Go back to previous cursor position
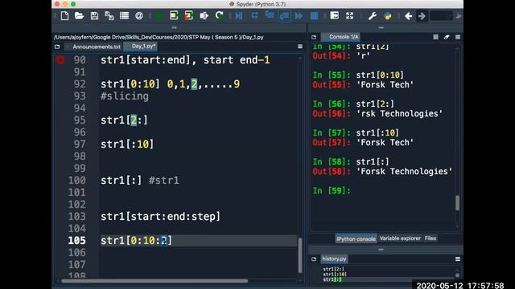Screen dimensions: 515x289 (408, 16)
